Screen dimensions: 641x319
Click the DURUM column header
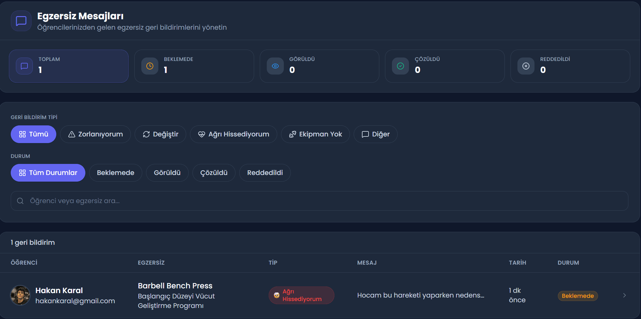coord(568,263)
